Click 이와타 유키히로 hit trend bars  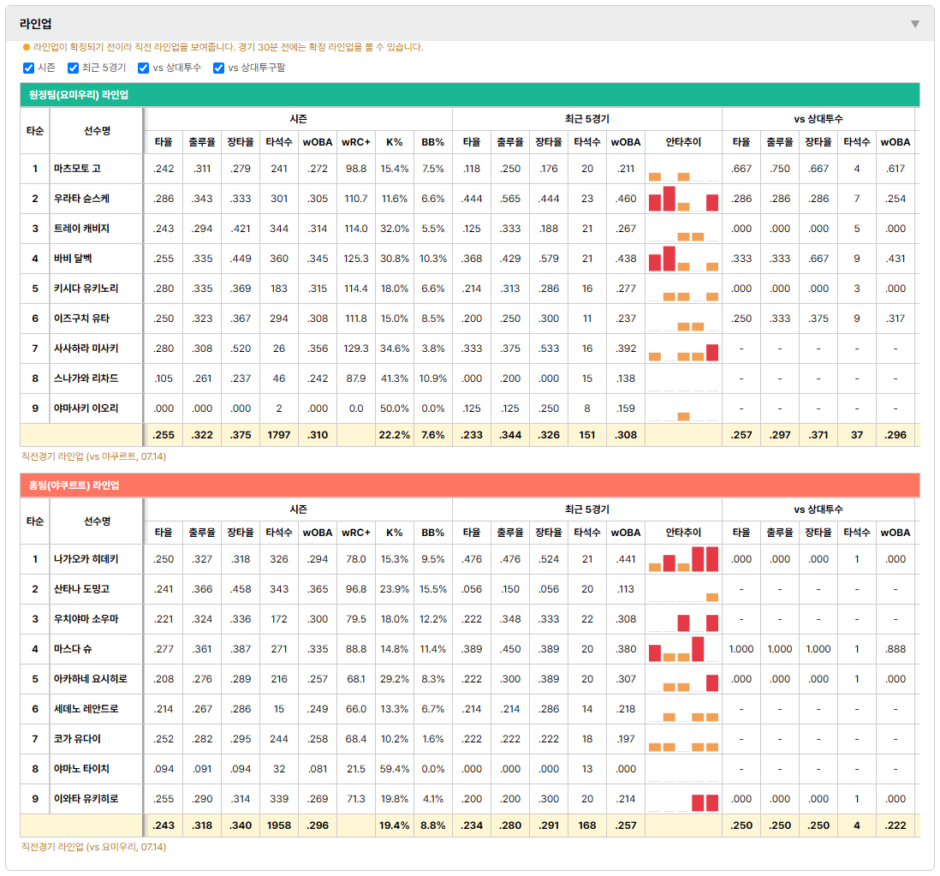click(683, 799)
